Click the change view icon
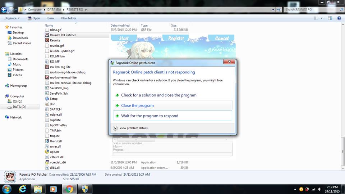 [x=316, y=18]
